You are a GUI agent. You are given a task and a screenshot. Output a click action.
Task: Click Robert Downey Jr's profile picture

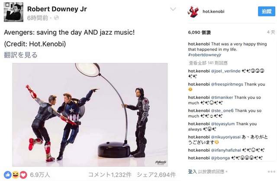pyautogui.click(x=13, y=12)
